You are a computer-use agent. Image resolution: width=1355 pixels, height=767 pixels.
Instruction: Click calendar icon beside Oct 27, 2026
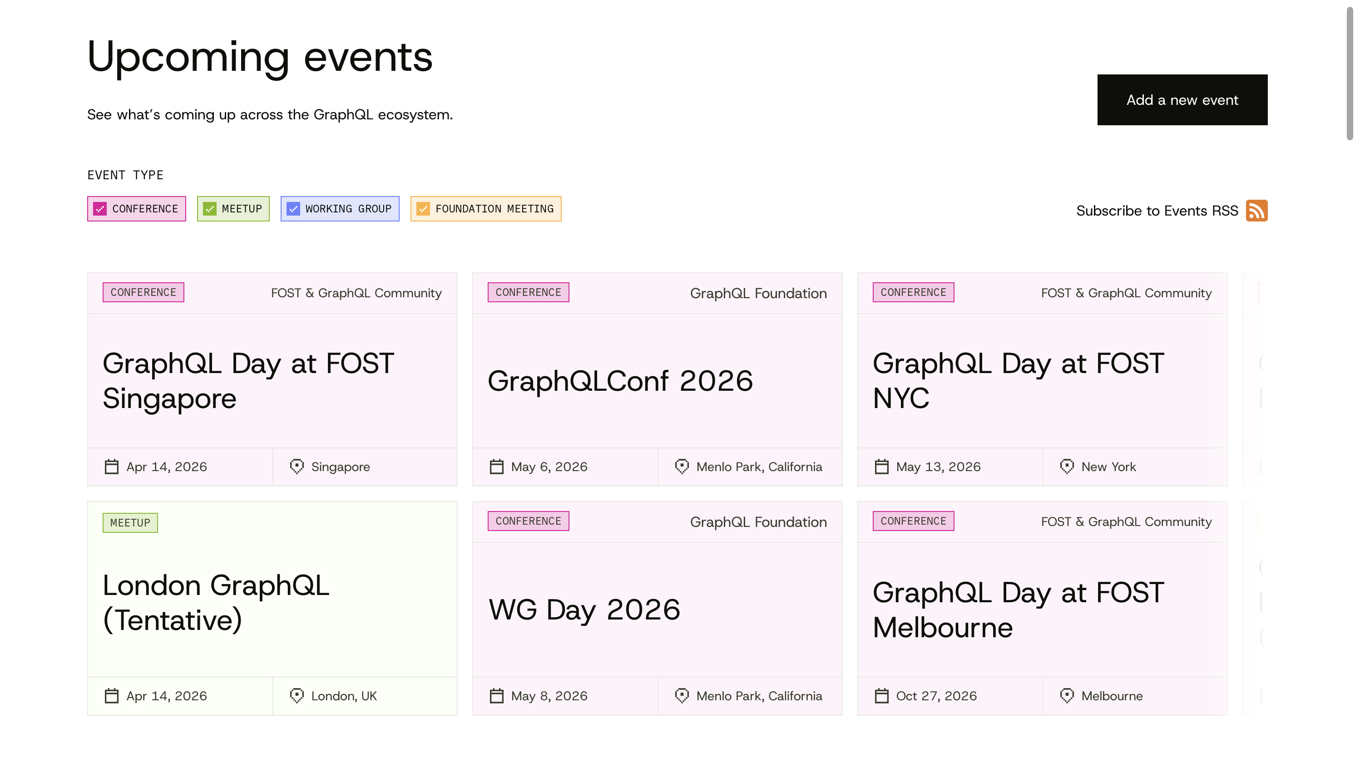coord(881,696)
